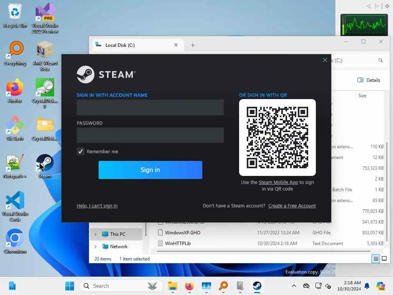
Task: Click the taskbar Search box
Action: point(121,286)
